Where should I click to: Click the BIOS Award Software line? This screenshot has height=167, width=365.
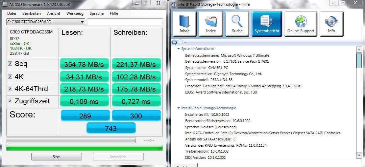221,92
